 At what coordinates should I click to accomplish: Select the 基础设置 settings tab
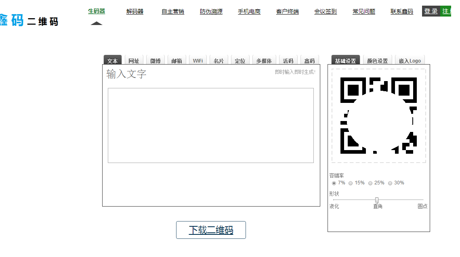tap(345, 60)
